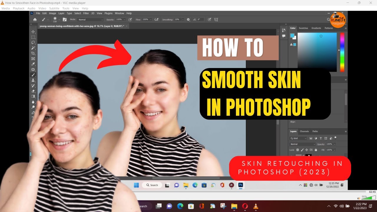377x212 pixels.
Task: Filter layers by shape layers
Action: point(326,138)
